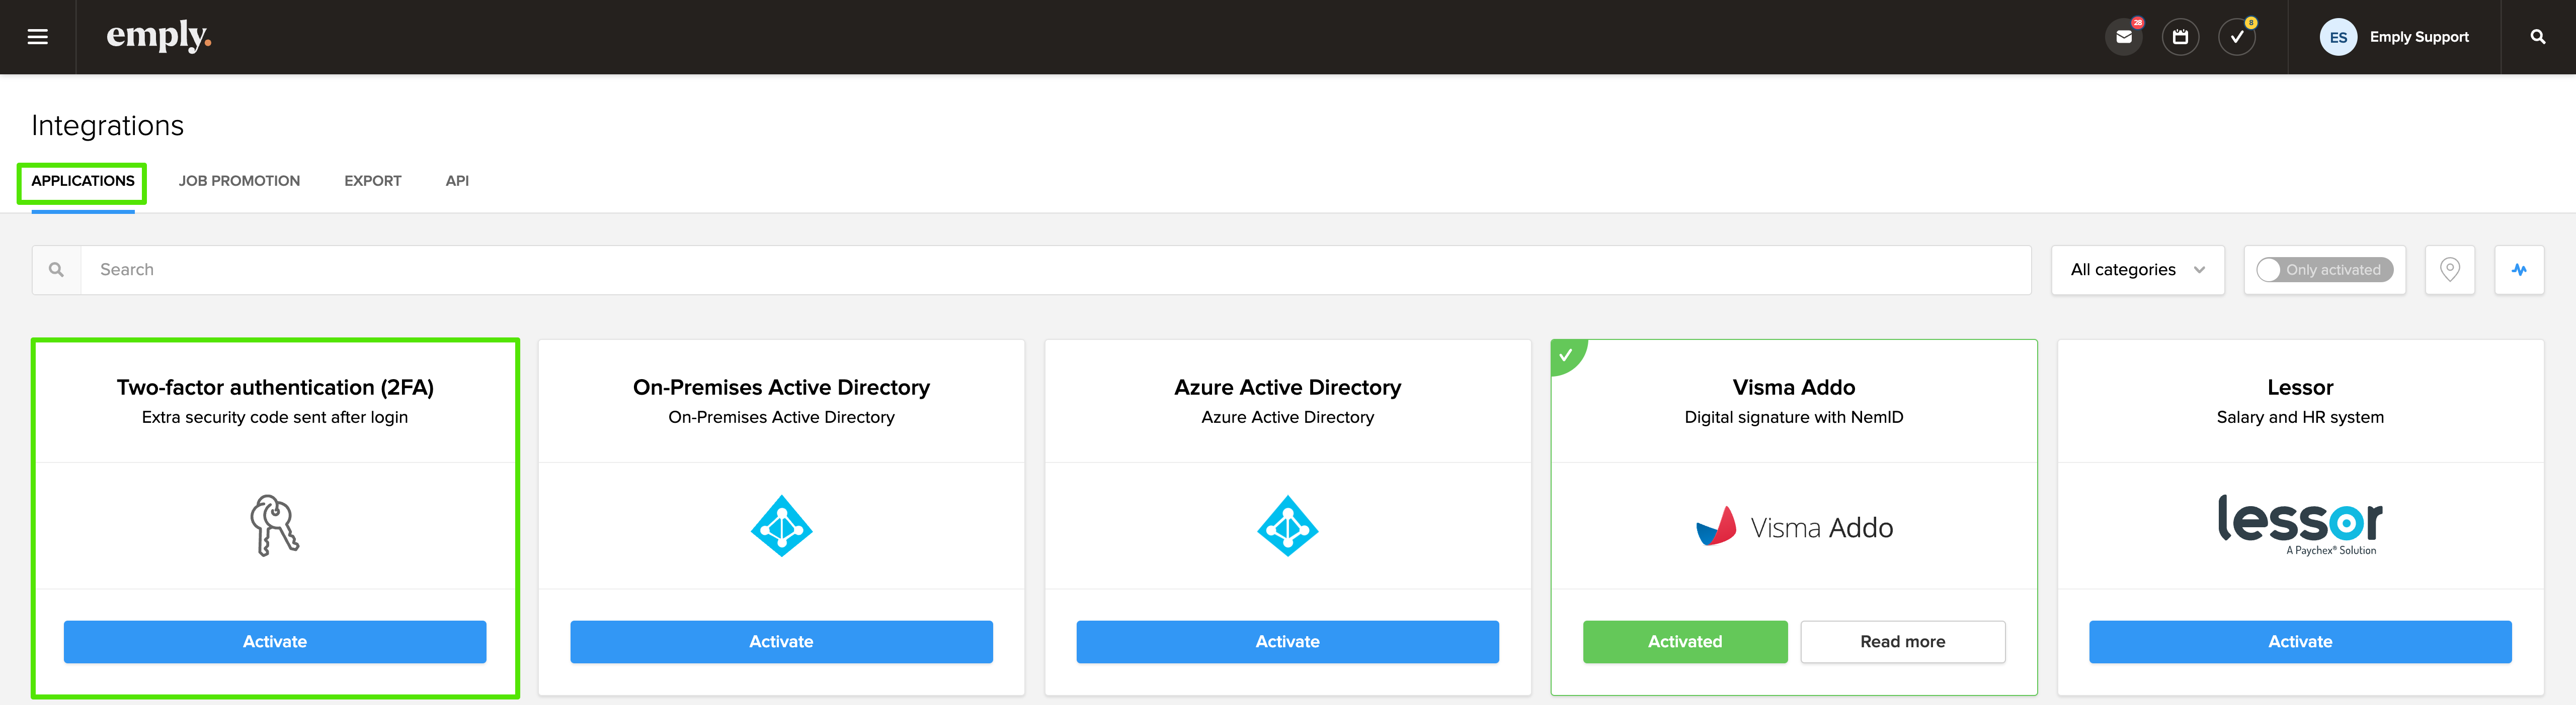
Task: Click the activity pulse icon button
Action: coord(2518,270)
